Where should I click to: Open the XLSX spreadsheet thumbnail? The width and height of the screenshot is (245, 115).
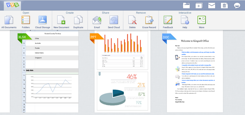(x=50, y=72)
